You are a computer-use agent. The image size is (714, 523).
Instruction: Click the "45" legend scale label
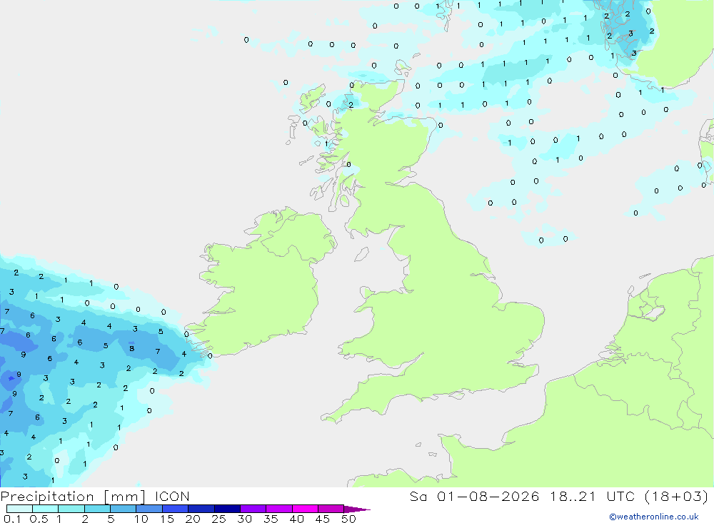(x=323, y=519)
